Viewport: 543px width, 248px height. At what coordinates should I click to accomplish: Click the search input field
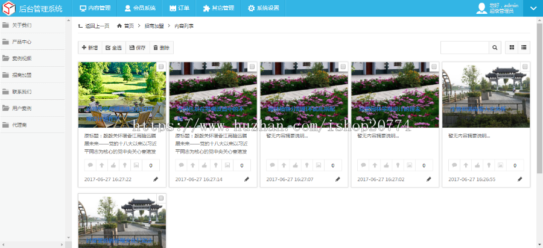pos(464,48)
